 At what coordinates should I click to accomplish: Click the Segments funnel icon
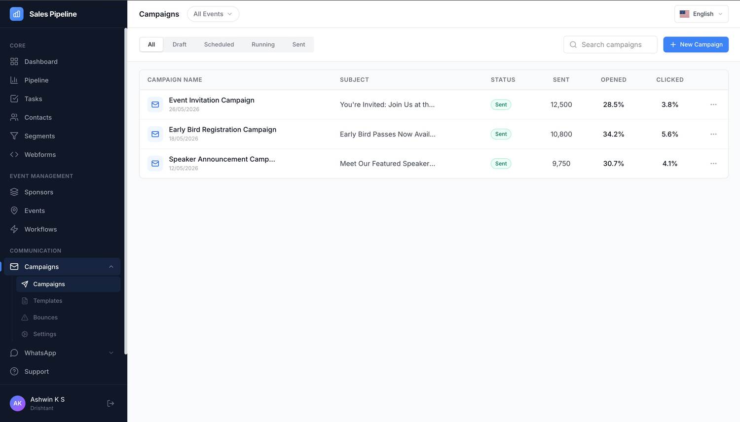pos(14,136)
